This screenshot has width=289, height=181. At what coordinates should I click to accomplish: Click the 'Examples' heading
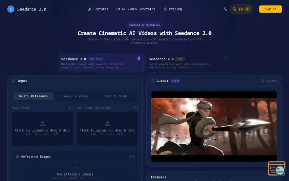159,177
